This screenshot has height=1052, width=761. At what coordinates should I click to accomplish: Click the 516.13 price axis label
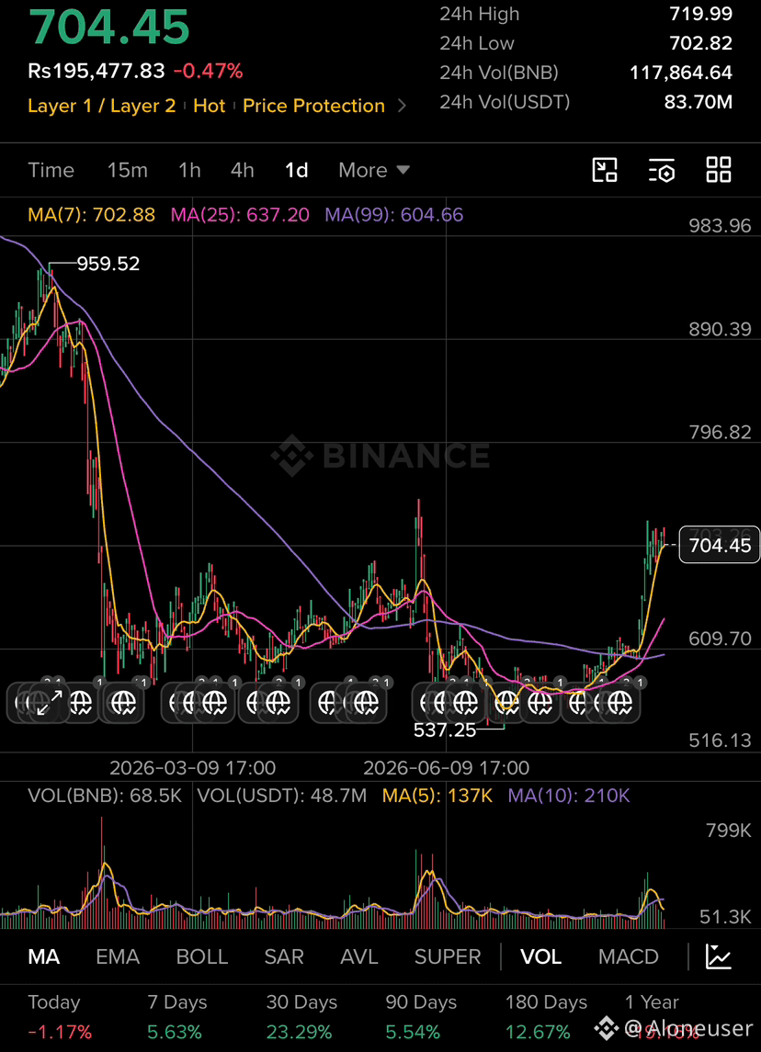pyautogui.click(x=720, y=740)
